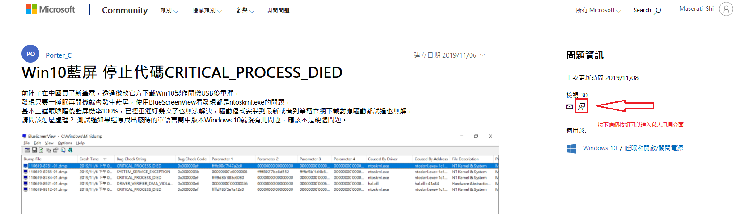Click the 檢視 30 view count
Image resolution: width=749 pixels, height=214 pixels.
[x=577, y=95]
